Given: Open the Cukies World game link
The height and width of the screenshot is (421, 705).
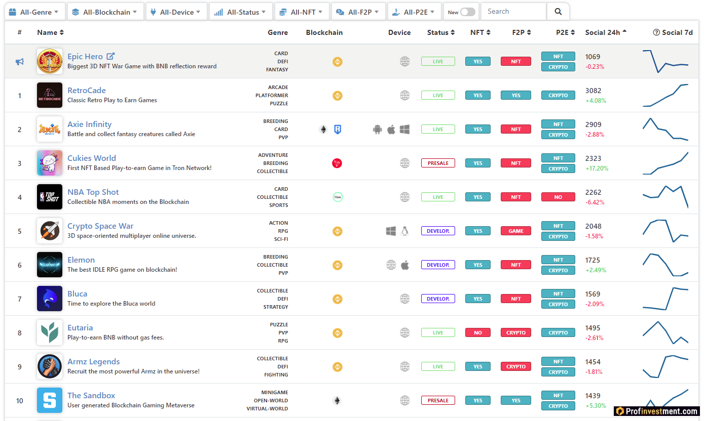Looking at the screenshot, I should (x=92, y=158).
